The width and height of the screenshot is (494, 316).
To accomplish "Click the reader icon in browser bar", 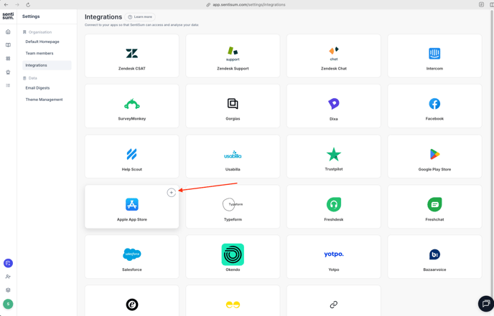I will click(x=481, y=5).
